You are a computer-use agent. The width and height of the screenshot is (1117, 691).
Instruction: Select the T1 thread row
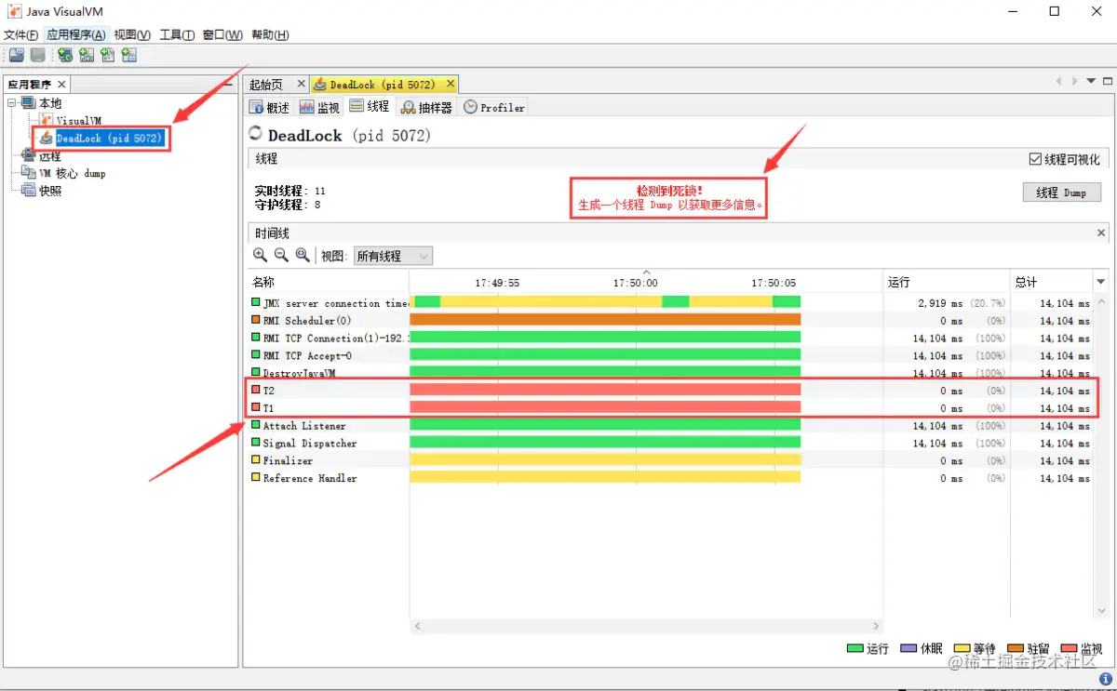tap(670, 408)
